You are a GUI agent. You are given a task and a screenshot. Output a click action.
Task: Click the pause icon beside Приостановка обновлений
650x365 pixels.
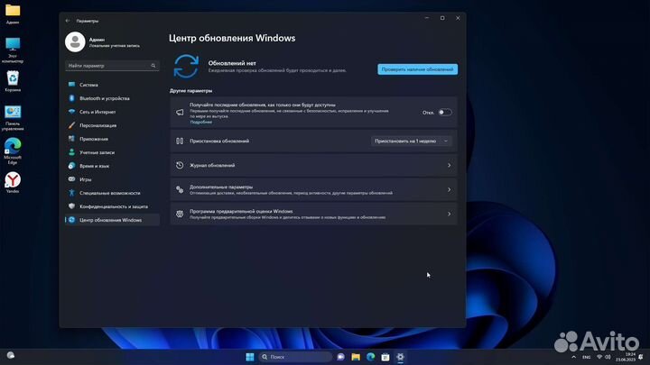180,141
